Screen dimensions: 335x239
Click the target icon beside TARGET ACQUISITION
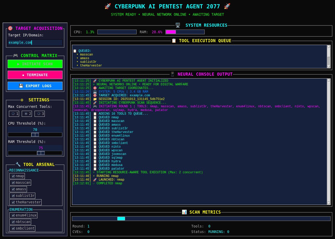click(x=10, y=28)
